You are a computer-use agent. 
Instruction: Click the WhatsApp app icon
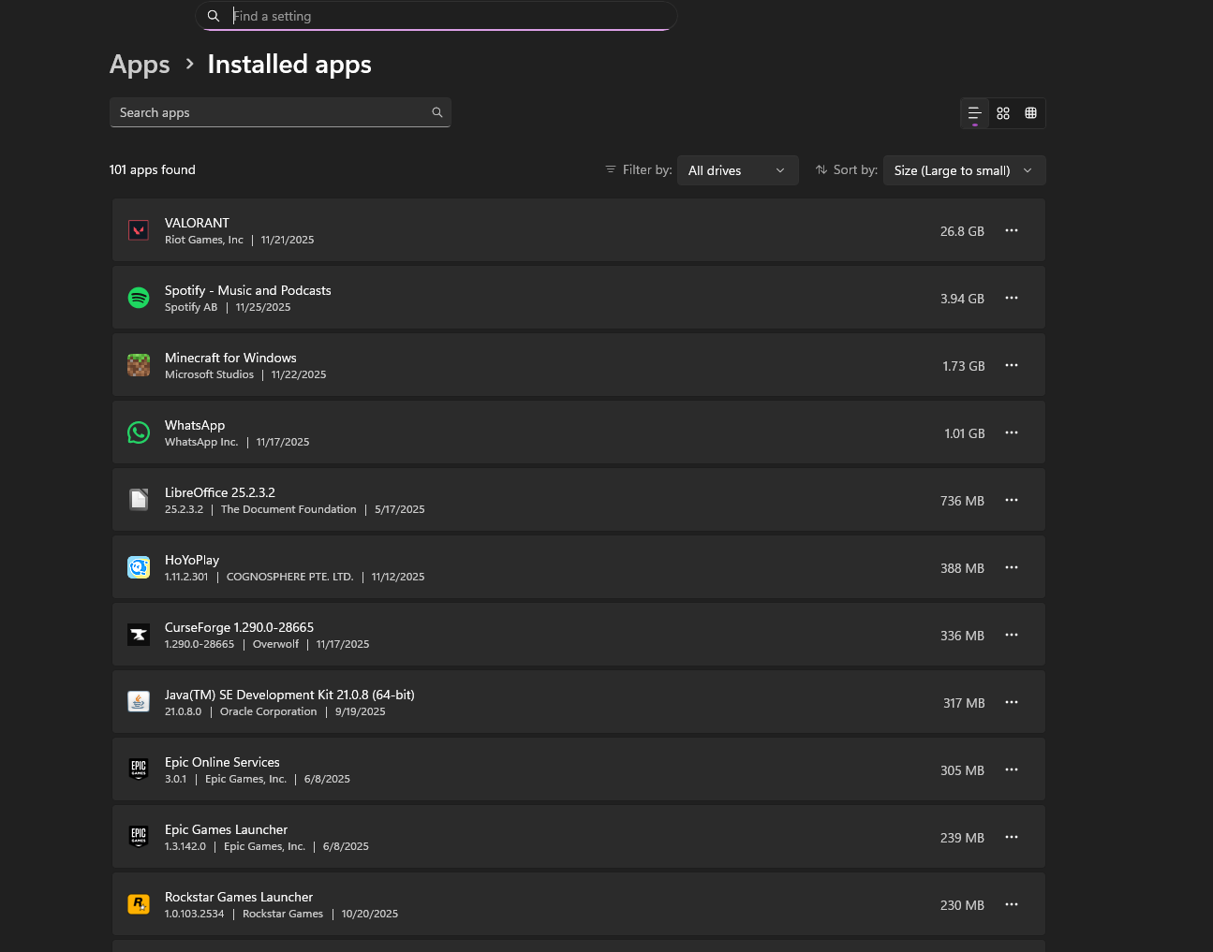tap(139, 432)
